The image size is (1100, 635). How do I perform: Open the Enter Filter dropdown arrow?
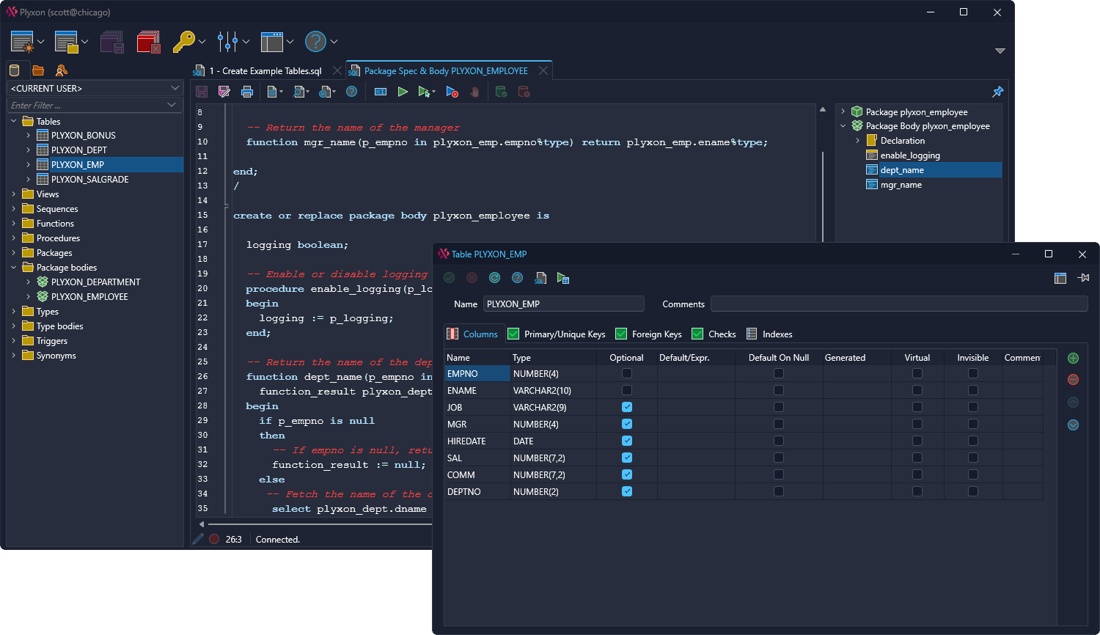coord(172,105)
